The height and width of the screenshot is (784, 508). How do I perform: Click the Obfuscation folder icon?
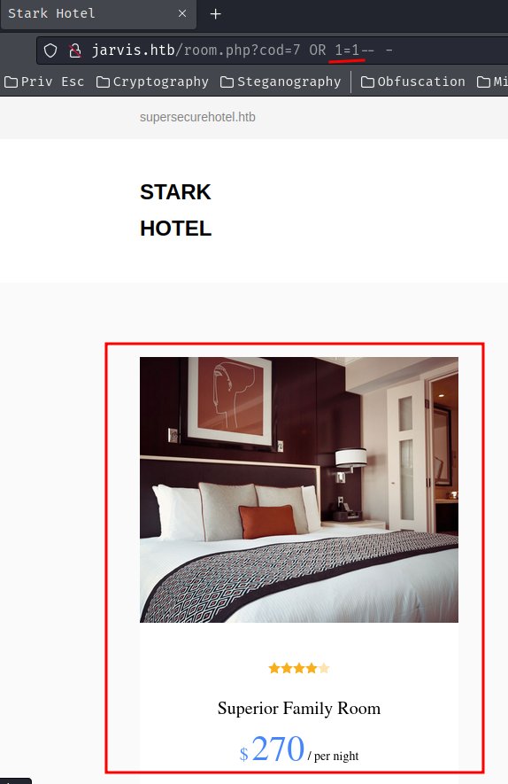coord(367,82)
